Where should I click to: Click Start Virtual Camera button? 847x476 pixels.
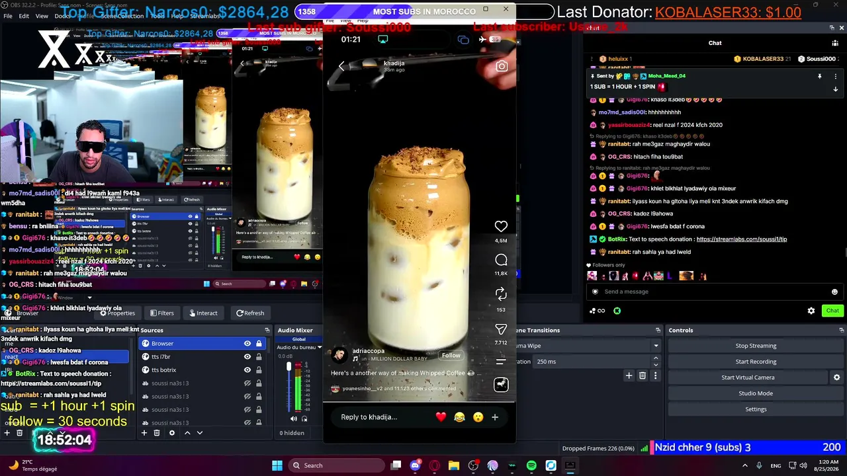748,377
